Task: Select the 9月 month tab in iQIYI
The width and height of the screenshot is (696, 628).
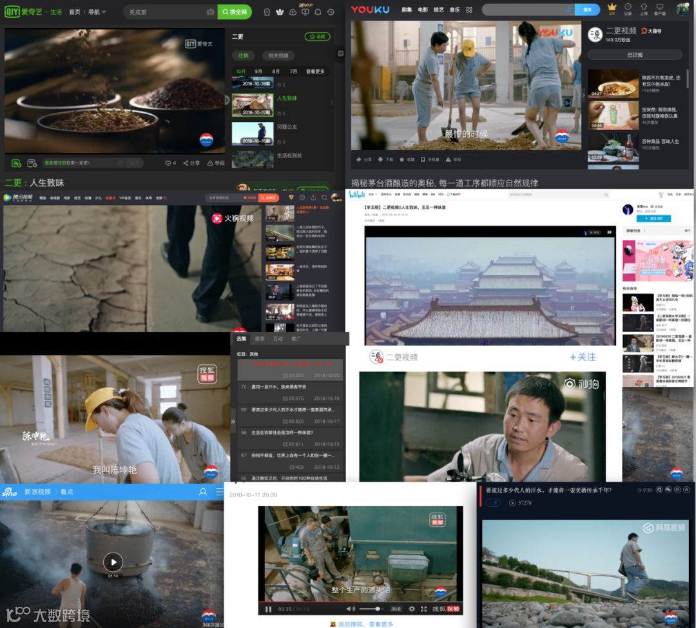Action: coord(258,71)
